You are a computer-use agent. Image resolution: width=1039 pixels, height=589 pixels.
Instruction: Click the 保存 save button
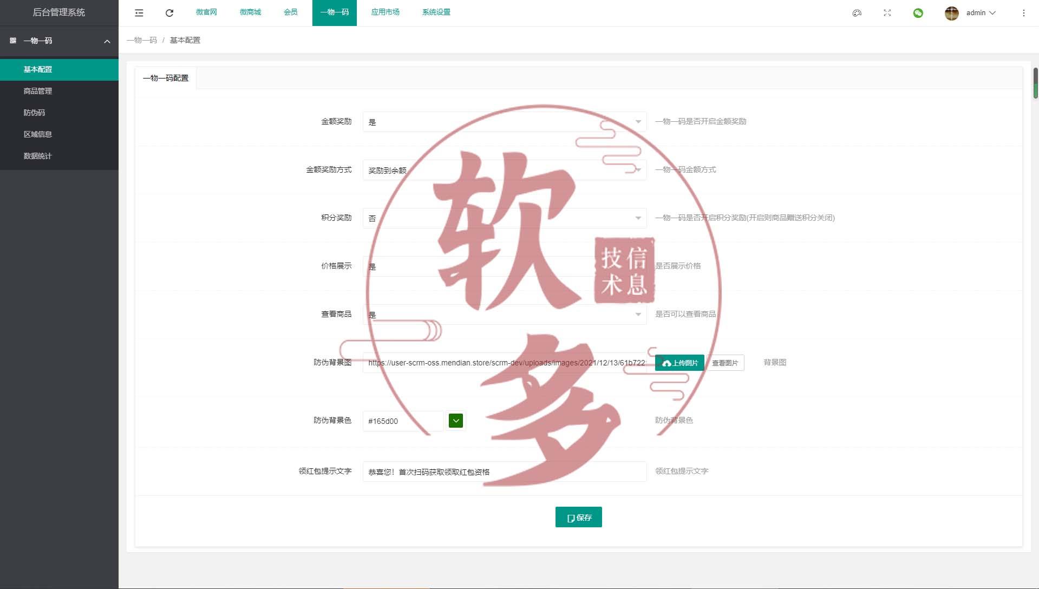(x=578, y=517)
